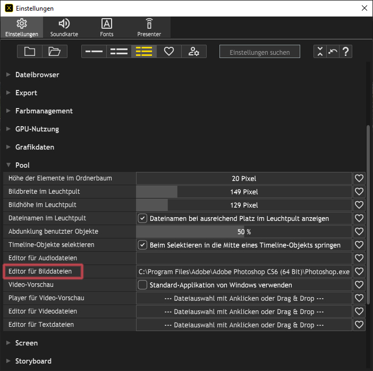The height and width of the screenshot is (371, 373).
Task: Click the undo reset arrow icon
Action: [x=333, y=52]
